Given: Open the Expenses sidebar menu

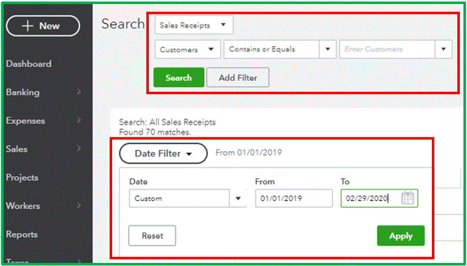Looking at the screenshot, I should point(25,121).
